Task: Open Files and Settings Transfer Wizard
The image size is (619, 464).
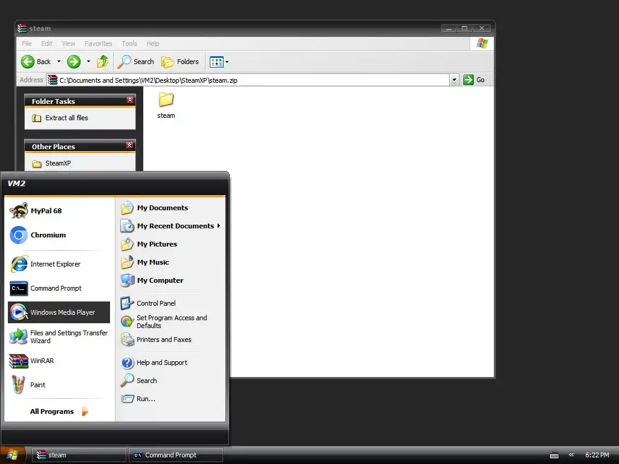Action: click(x=59, y=337)
